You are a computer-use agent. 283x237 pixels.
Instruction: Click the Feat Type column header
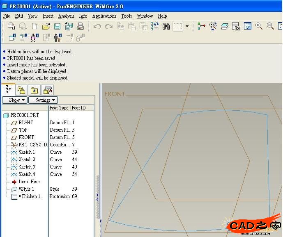pos(59,108)
